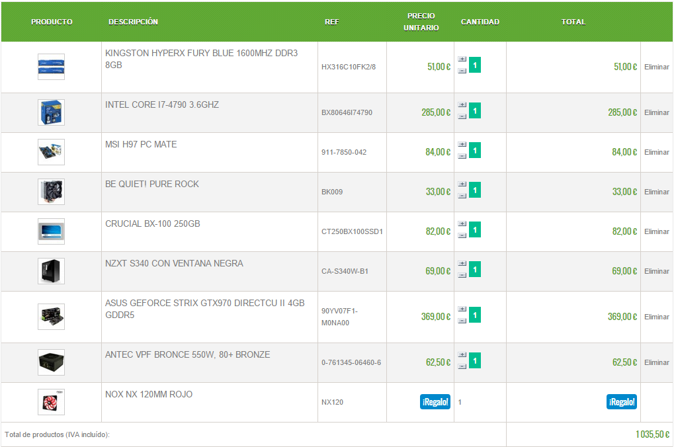The image size is (676, 447).
Task: Select the DESCRIPCIÓN column header
Action: coord(133,22)
